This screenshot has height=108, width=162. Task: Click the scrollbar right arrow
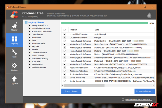[153, 85]
